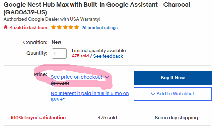Click the Google Nest Hub Max listing title

[x=97, y=8]
